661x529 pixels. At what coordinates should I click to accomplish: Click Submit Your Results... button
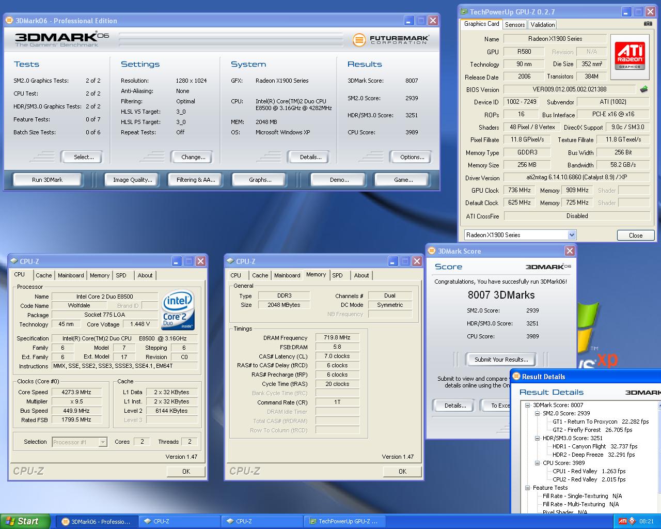(501, 360)
